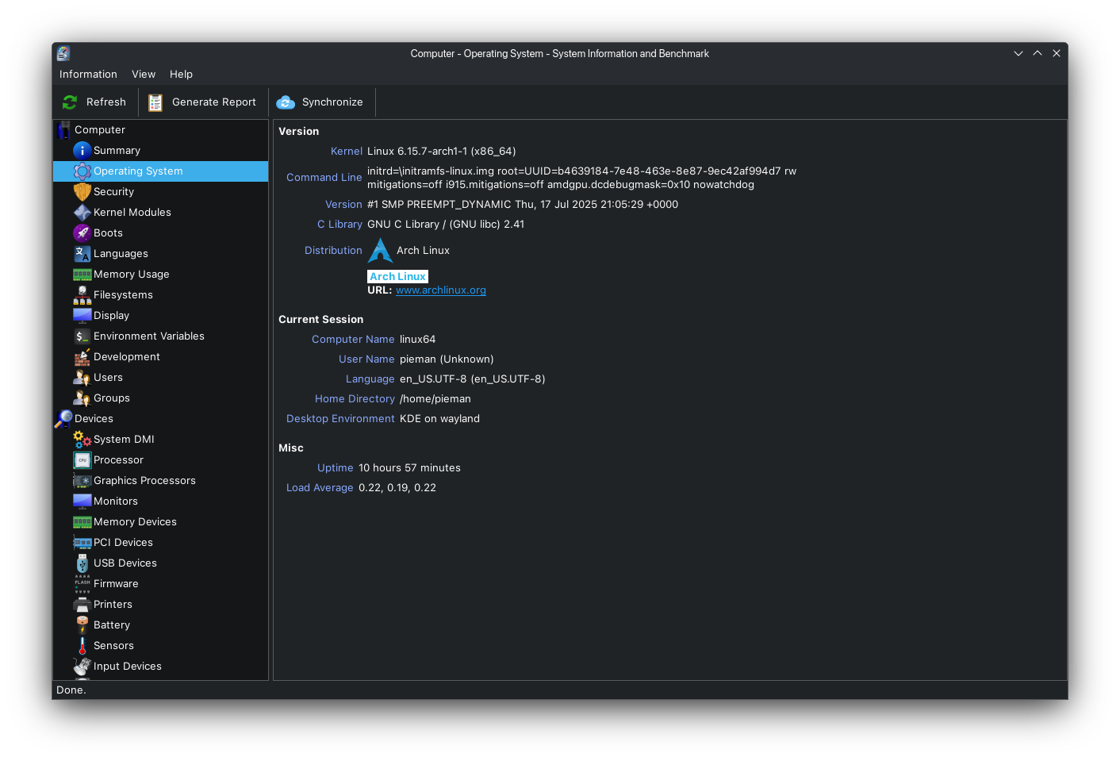Click the highlighted Arch Linux label
1120x761 pixels.
[397, 276]
